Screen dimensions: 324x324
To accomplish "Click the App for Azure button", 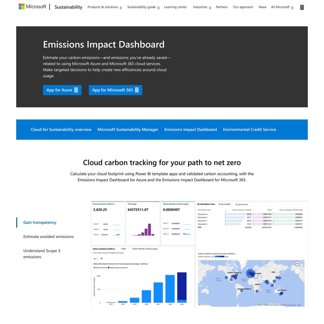I will [62, 90].
